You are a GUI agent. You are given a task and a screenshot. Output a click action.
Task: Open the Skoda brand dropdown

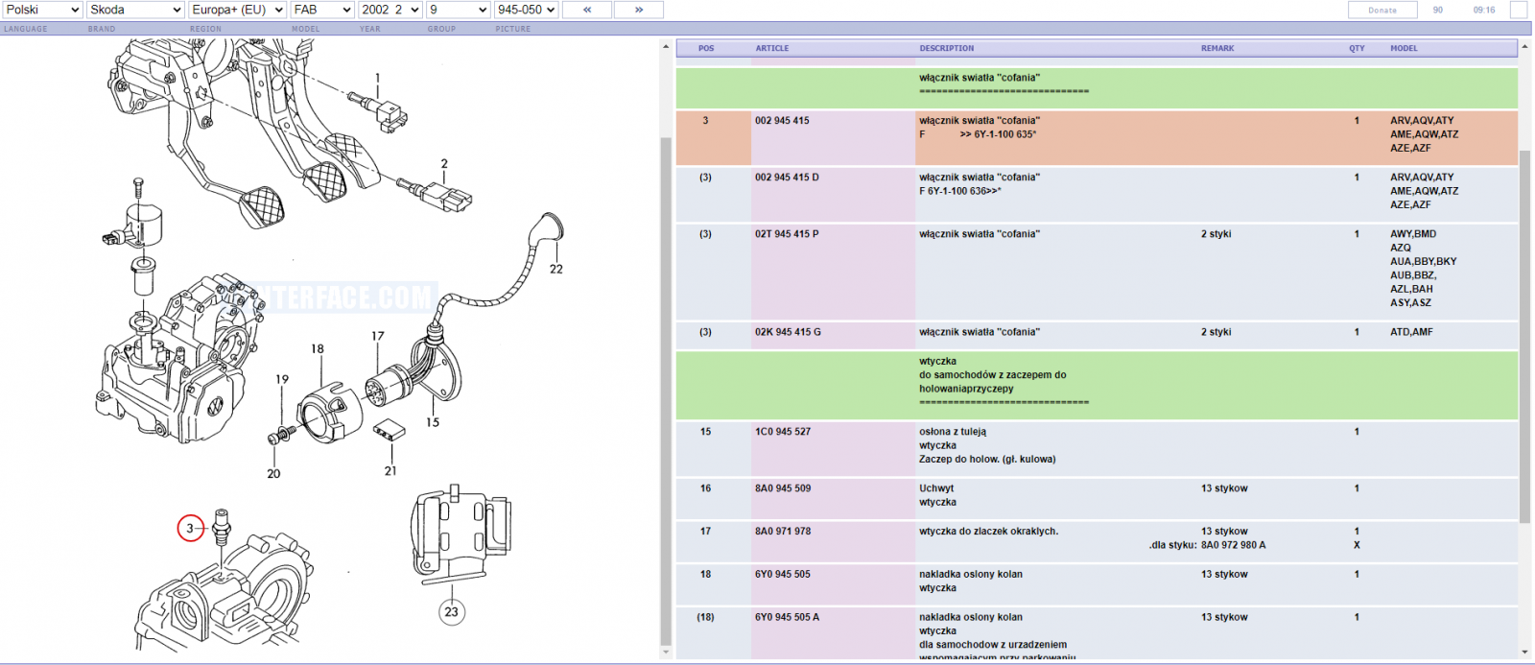point(135,10)
